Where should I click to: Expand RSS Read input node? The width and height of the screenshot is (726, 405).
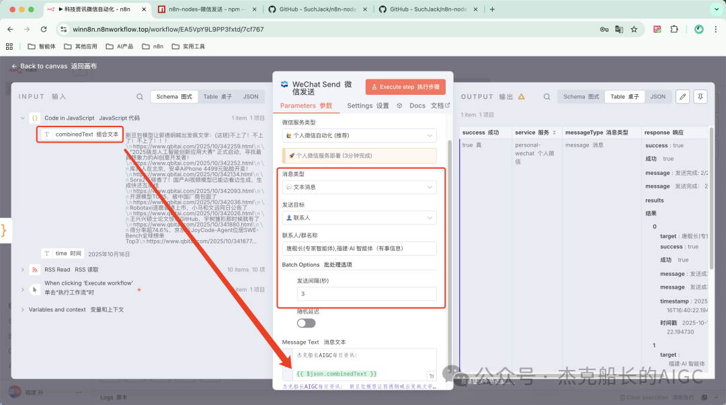click(x=23, y=270)
